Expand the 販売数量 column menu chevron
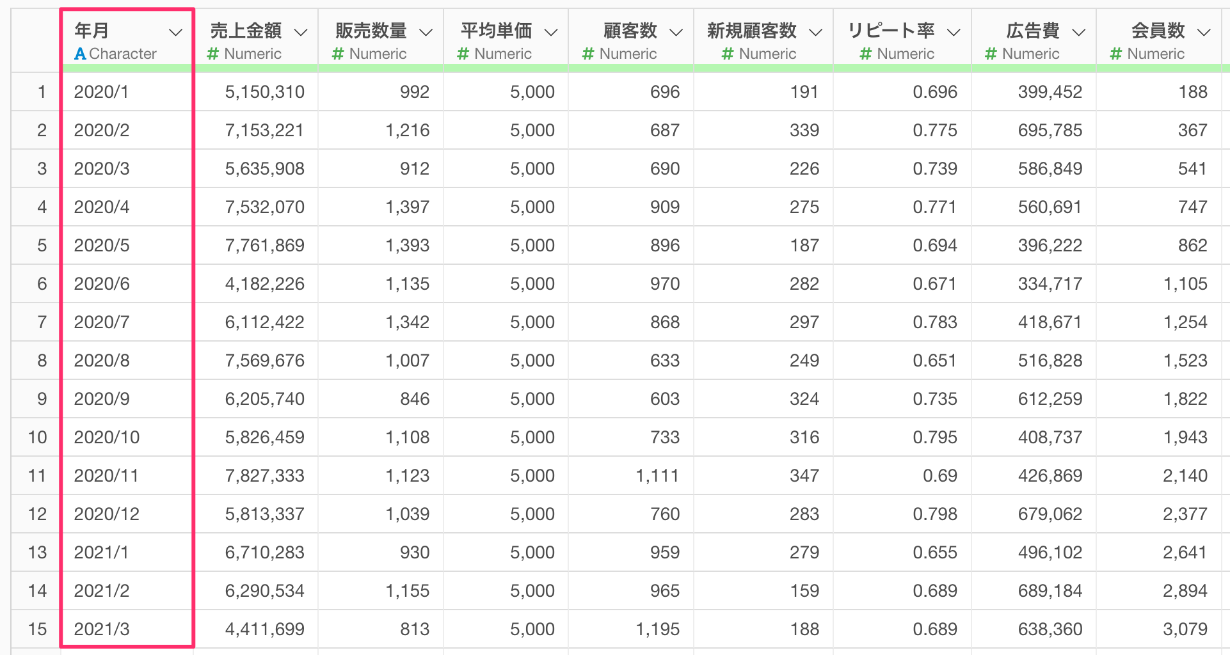Image resolution: width=1230 pixels, height=655 pixels. click(426, 32)
